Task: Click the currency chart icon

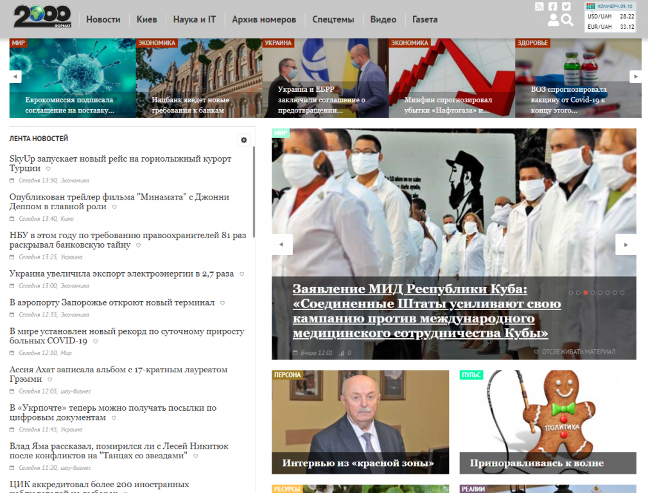Action: (591, 6)
